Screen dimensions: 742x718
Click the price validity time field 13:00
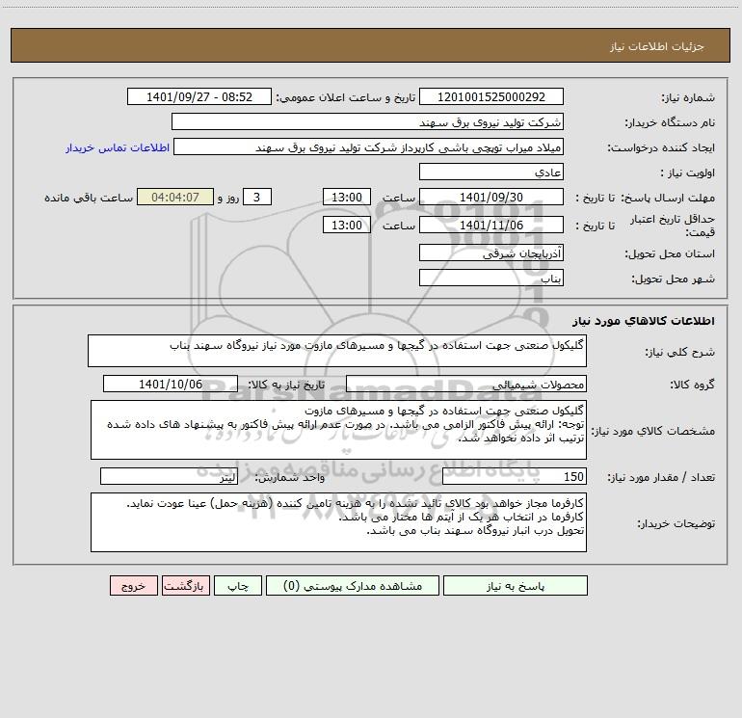(x=346, y=225)
